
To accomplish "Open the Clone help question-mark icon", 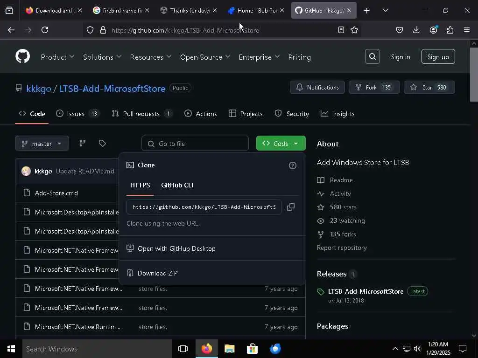I will [292, 165].
